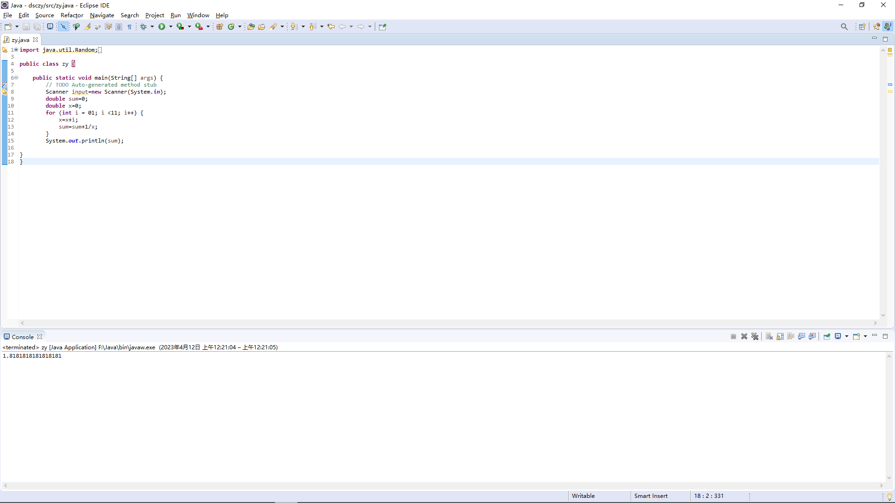
Task: Expand the folded import statements
Action: [x=16, y=50]
